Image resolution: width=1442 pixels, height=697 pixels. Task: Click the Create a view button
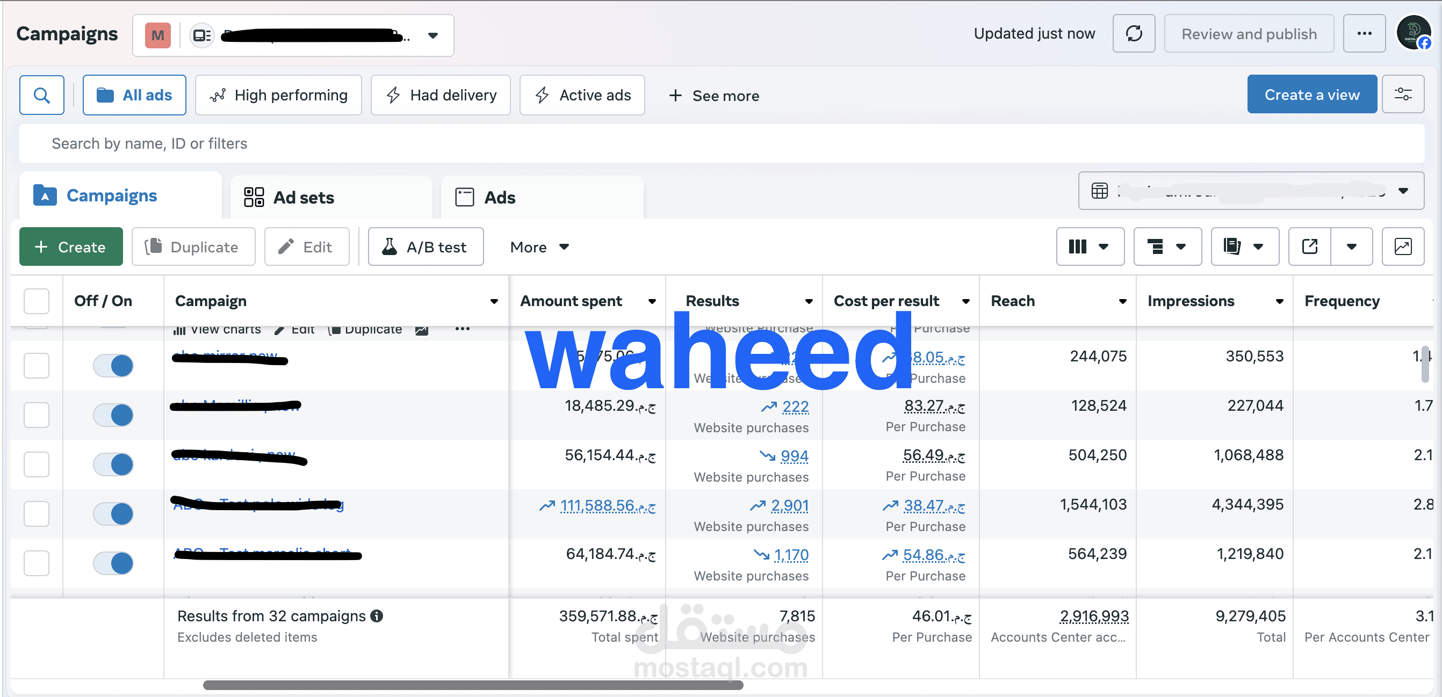(1311, 95)
